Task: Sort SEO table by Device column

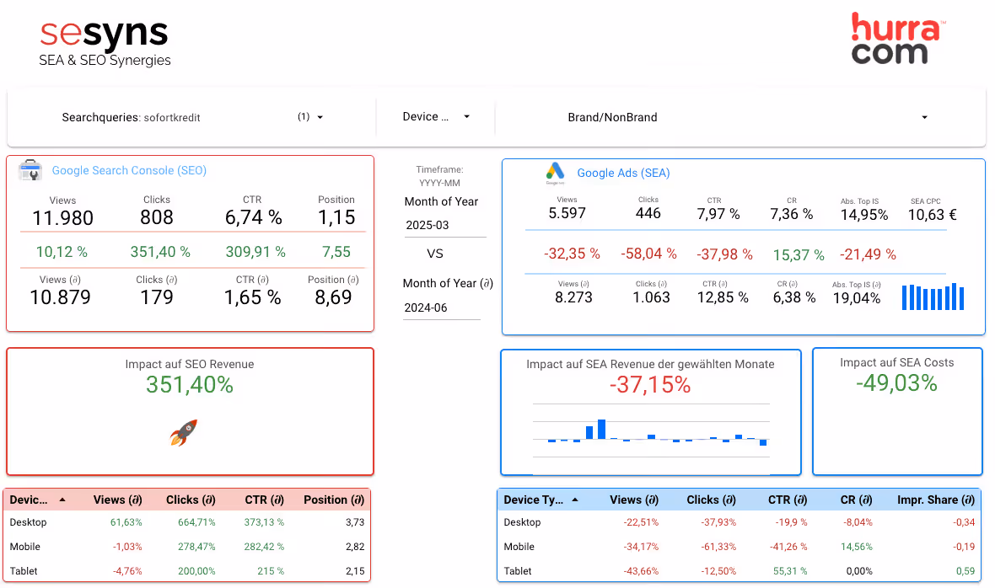Action: tap(37, 500)
